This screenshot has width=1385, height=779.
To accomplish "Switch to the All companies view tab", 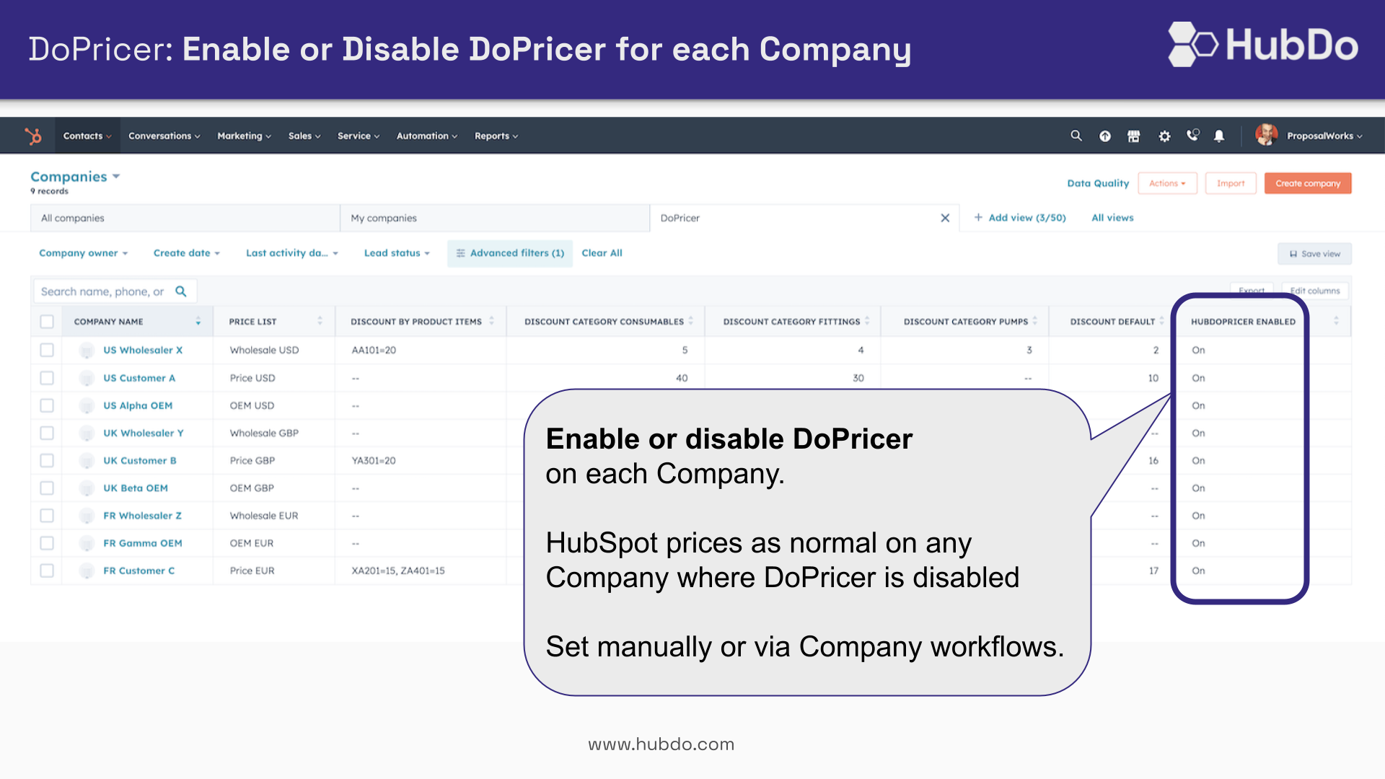I will point(185,218).
